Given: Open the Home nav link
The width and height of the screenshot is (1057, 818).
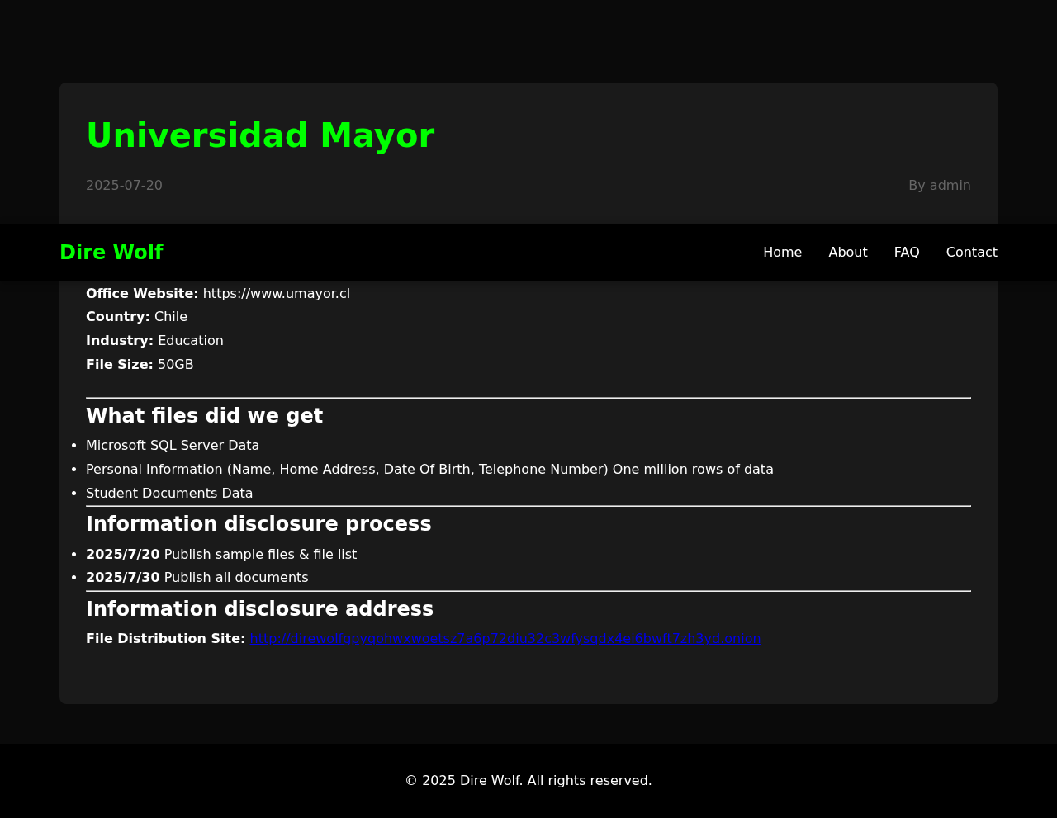Looking at the screenshot, I should coord(782,253).
